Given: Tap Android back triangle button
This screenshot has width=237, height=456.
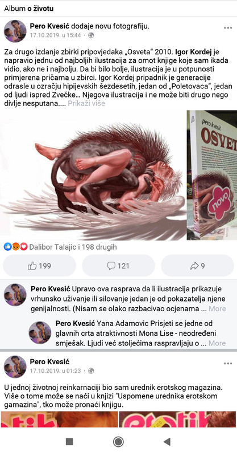Looking at the screenshot, I should pyautogui.click(x=167, y=442).
